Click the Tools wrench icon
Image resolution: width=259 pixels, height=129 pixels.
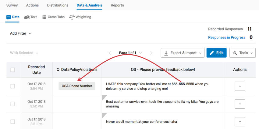[235, 53]
